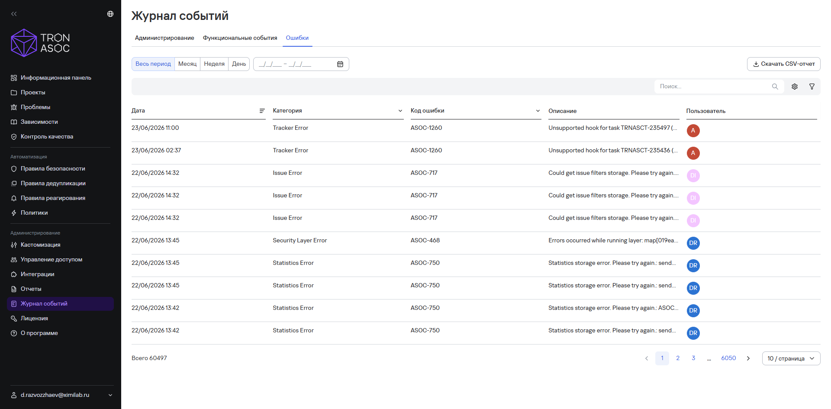Collapse the sidebar with double-chevron icon
This screenshot has height=409, width=831.
click(14, 14)
